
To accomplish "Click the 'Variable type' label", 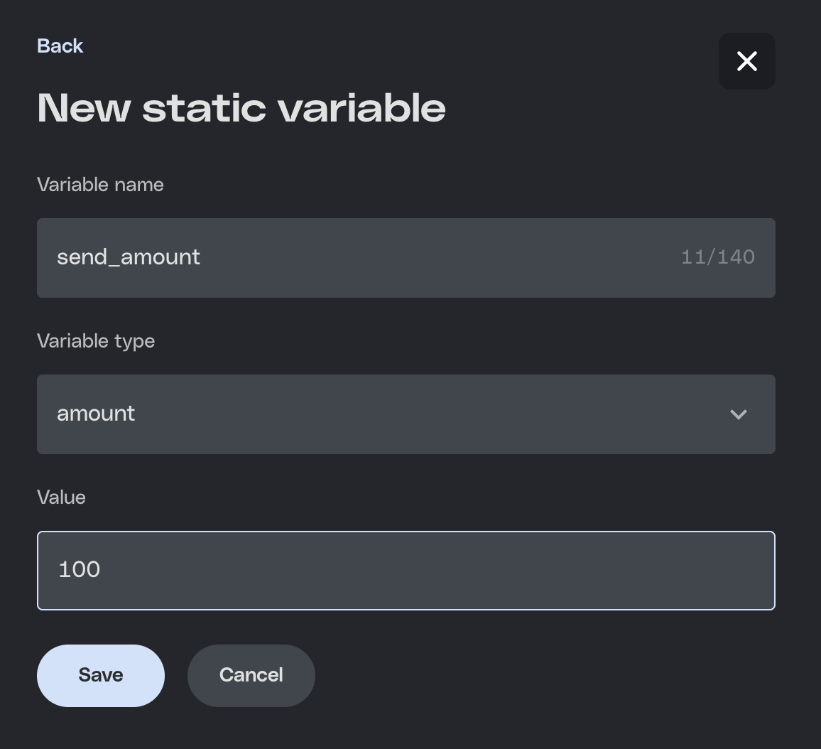I will [96, 341].
